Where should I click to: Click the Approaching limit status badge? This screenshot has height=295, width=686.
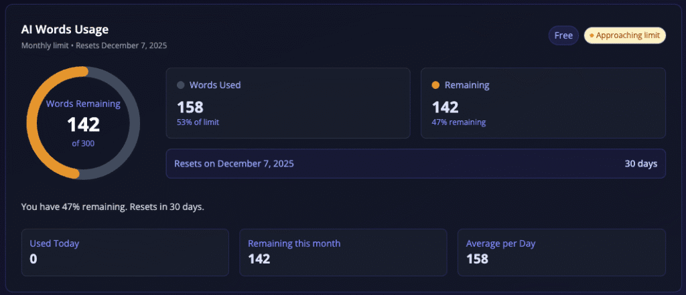point(624,35)
